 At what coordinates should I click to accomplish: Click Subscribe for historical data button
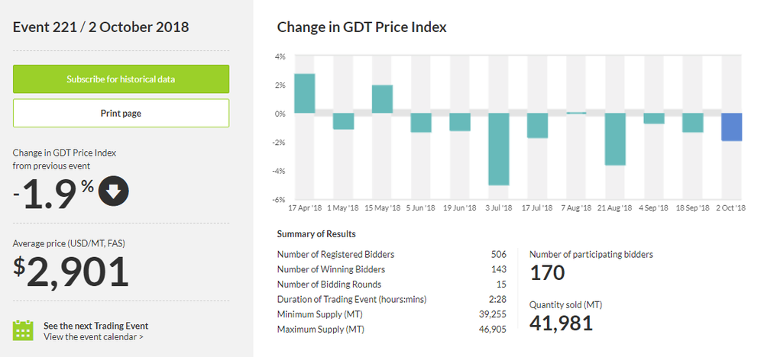[121, 79]
